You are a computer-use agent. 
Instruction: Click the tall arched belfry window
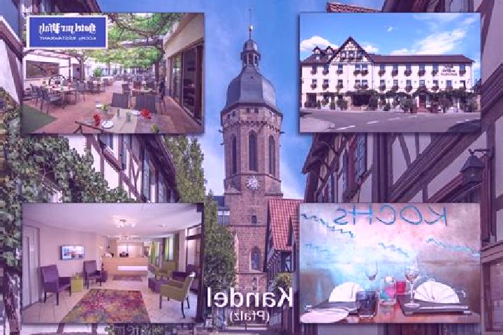pyautogui.click(x=253, y=151)
